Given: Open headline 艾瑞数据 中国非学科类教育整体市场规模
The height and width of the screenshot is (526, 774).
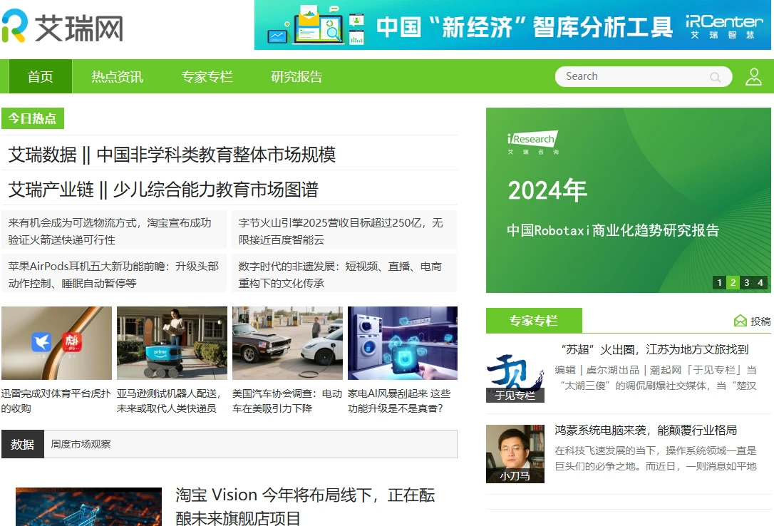Looking at the screenshot, I should pos(172,155).
